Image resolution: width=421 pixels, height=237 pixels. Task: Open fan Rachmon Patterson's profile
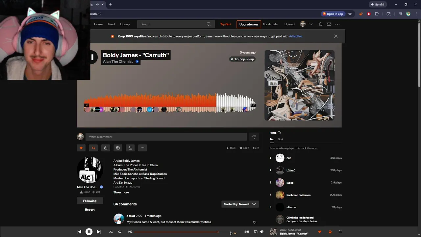click(x=298, y=195)
